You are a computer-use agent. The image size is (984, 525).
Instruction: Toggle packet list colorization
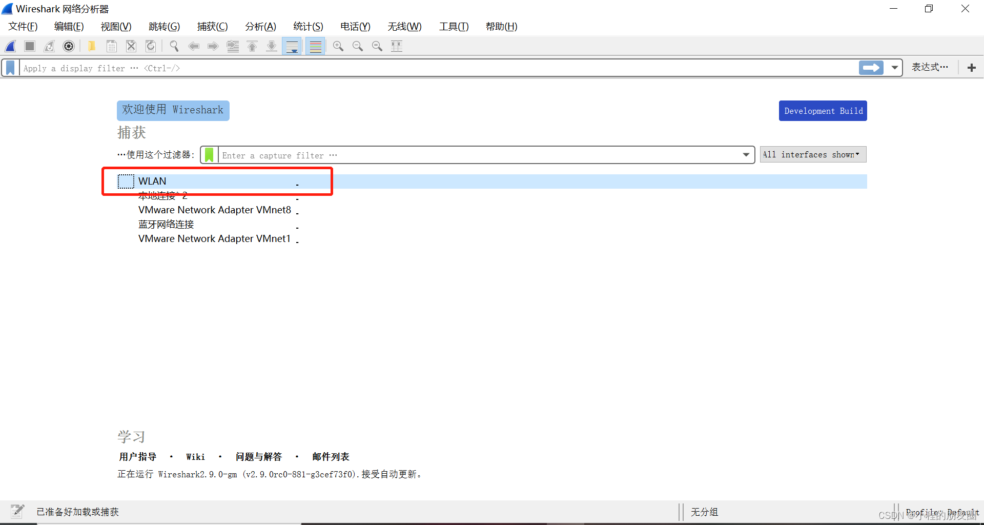click(316, 46)
